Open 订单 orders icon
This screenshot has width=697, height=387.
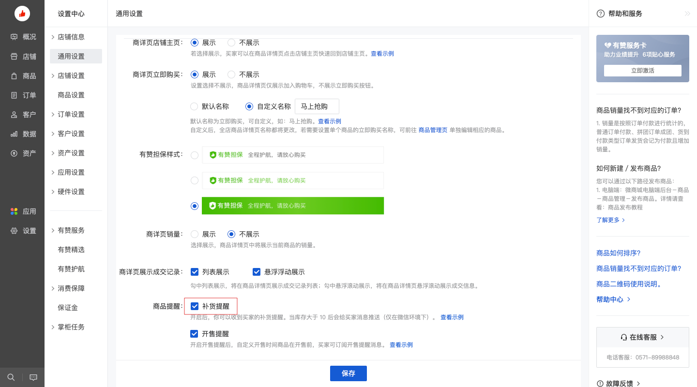coord(14,95)
